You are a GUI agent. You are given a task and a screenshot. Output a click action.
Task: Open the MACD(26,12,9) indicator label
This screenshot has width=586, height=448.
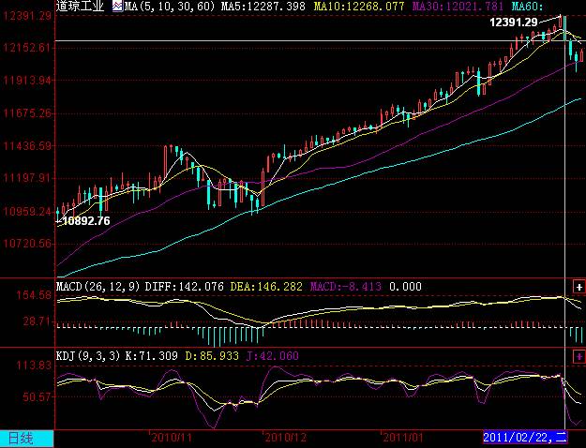click(x=98, y=287)
